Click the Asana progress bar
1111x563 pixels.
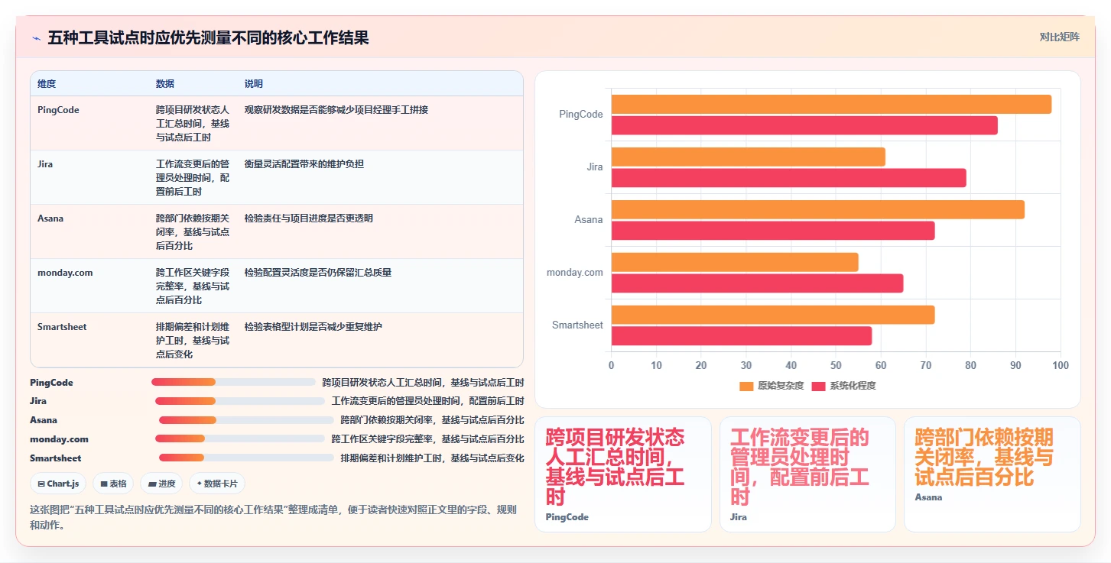(x=246, y=420)
